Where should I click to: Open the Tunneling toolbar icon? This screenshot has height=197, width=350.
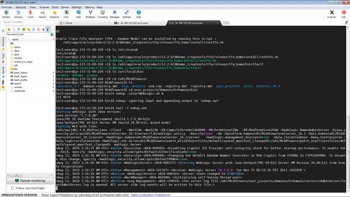102,14
